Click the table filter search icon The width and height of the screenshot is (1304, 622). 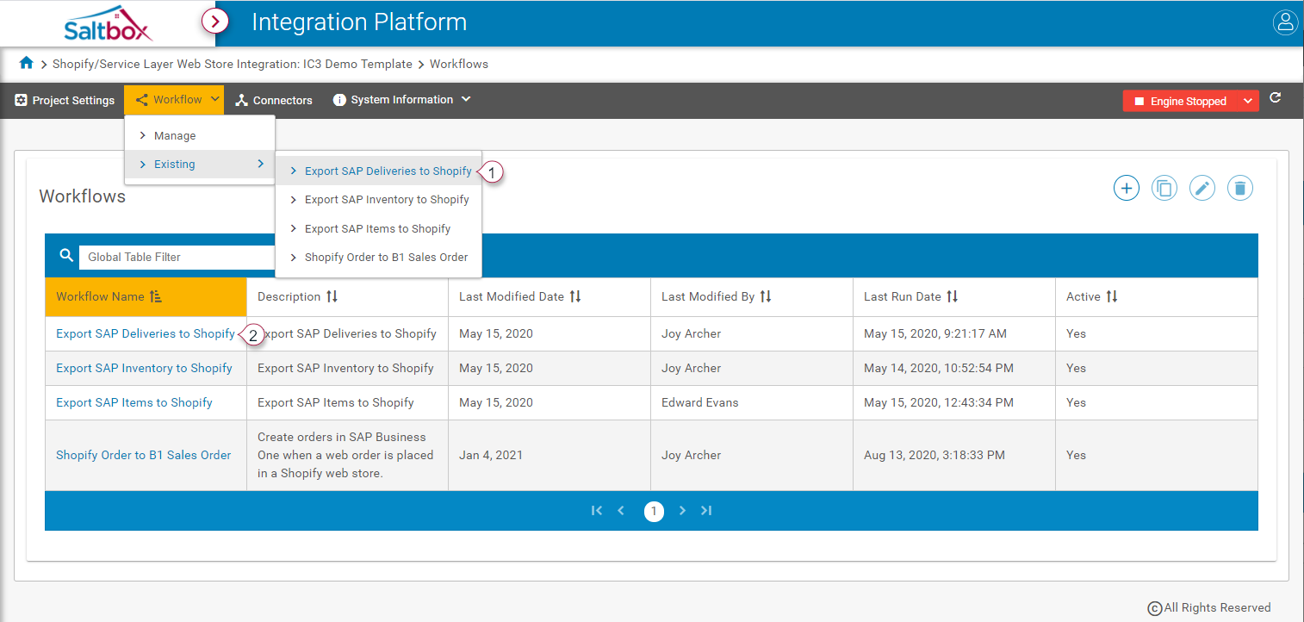[66, 256]
